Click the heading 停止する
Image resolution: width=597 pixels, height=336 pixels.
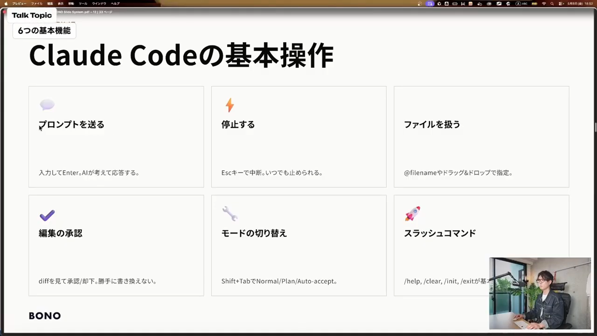[x=238, y=124]
